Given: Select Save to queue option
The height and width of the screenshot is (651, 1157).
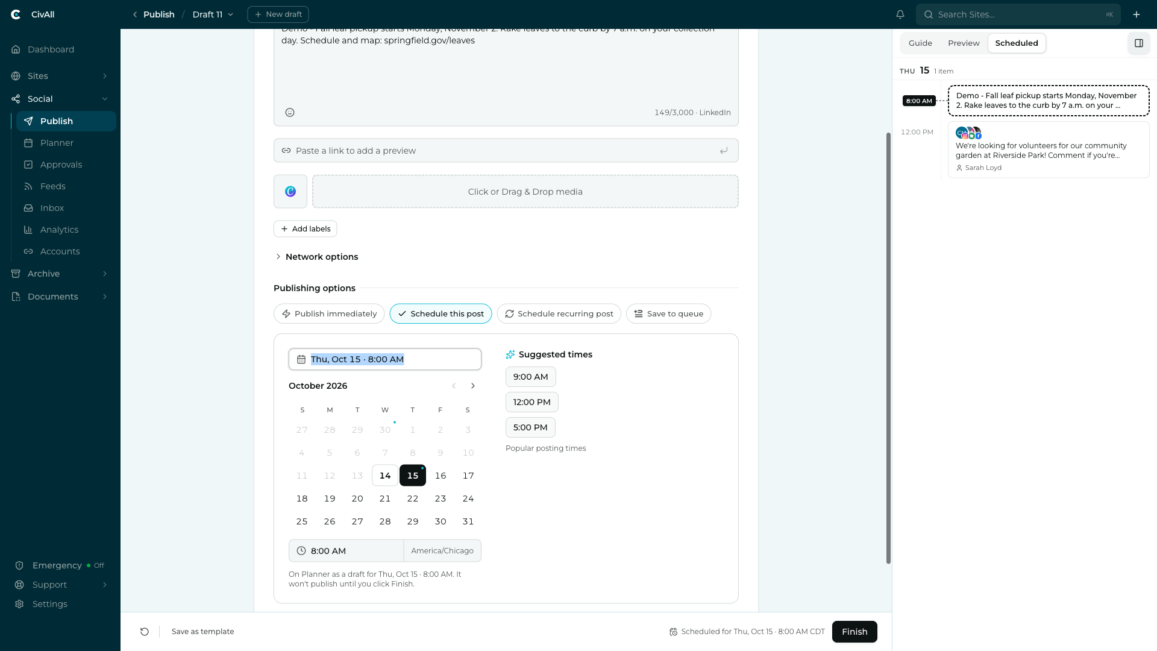Looking at the screenshot, I should 668,314.
